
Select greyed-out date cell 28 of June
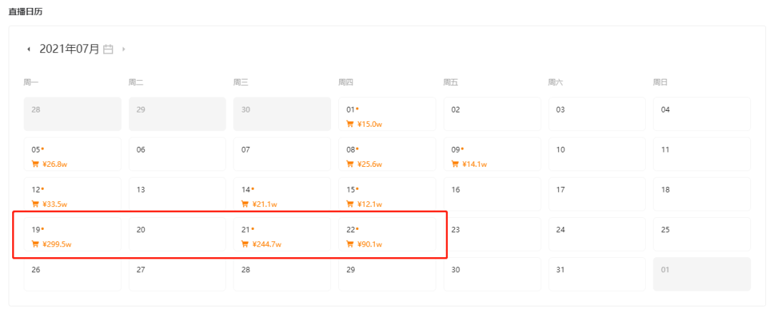tap(72, 114)
